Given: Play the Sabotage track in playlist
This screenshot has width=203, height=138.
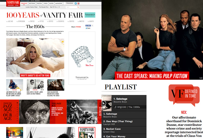Looking at the screenshot, I should pyautogui.click(x=104, y=103).
